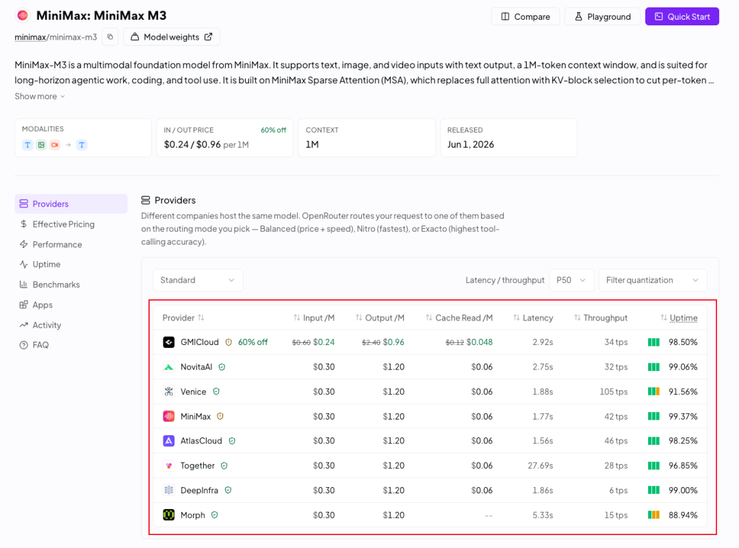Viewport: 739px width, 548px height.
Task: Sort table by Input /M price
Action: (314, 318)
